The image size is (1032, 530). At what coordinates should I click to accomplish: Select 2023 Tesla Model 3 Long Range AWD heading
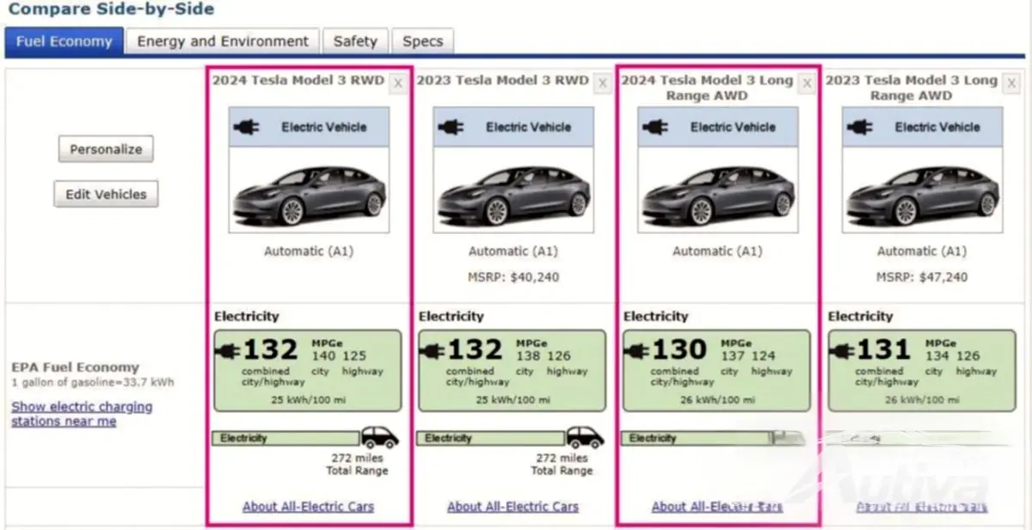click(912, 88)
